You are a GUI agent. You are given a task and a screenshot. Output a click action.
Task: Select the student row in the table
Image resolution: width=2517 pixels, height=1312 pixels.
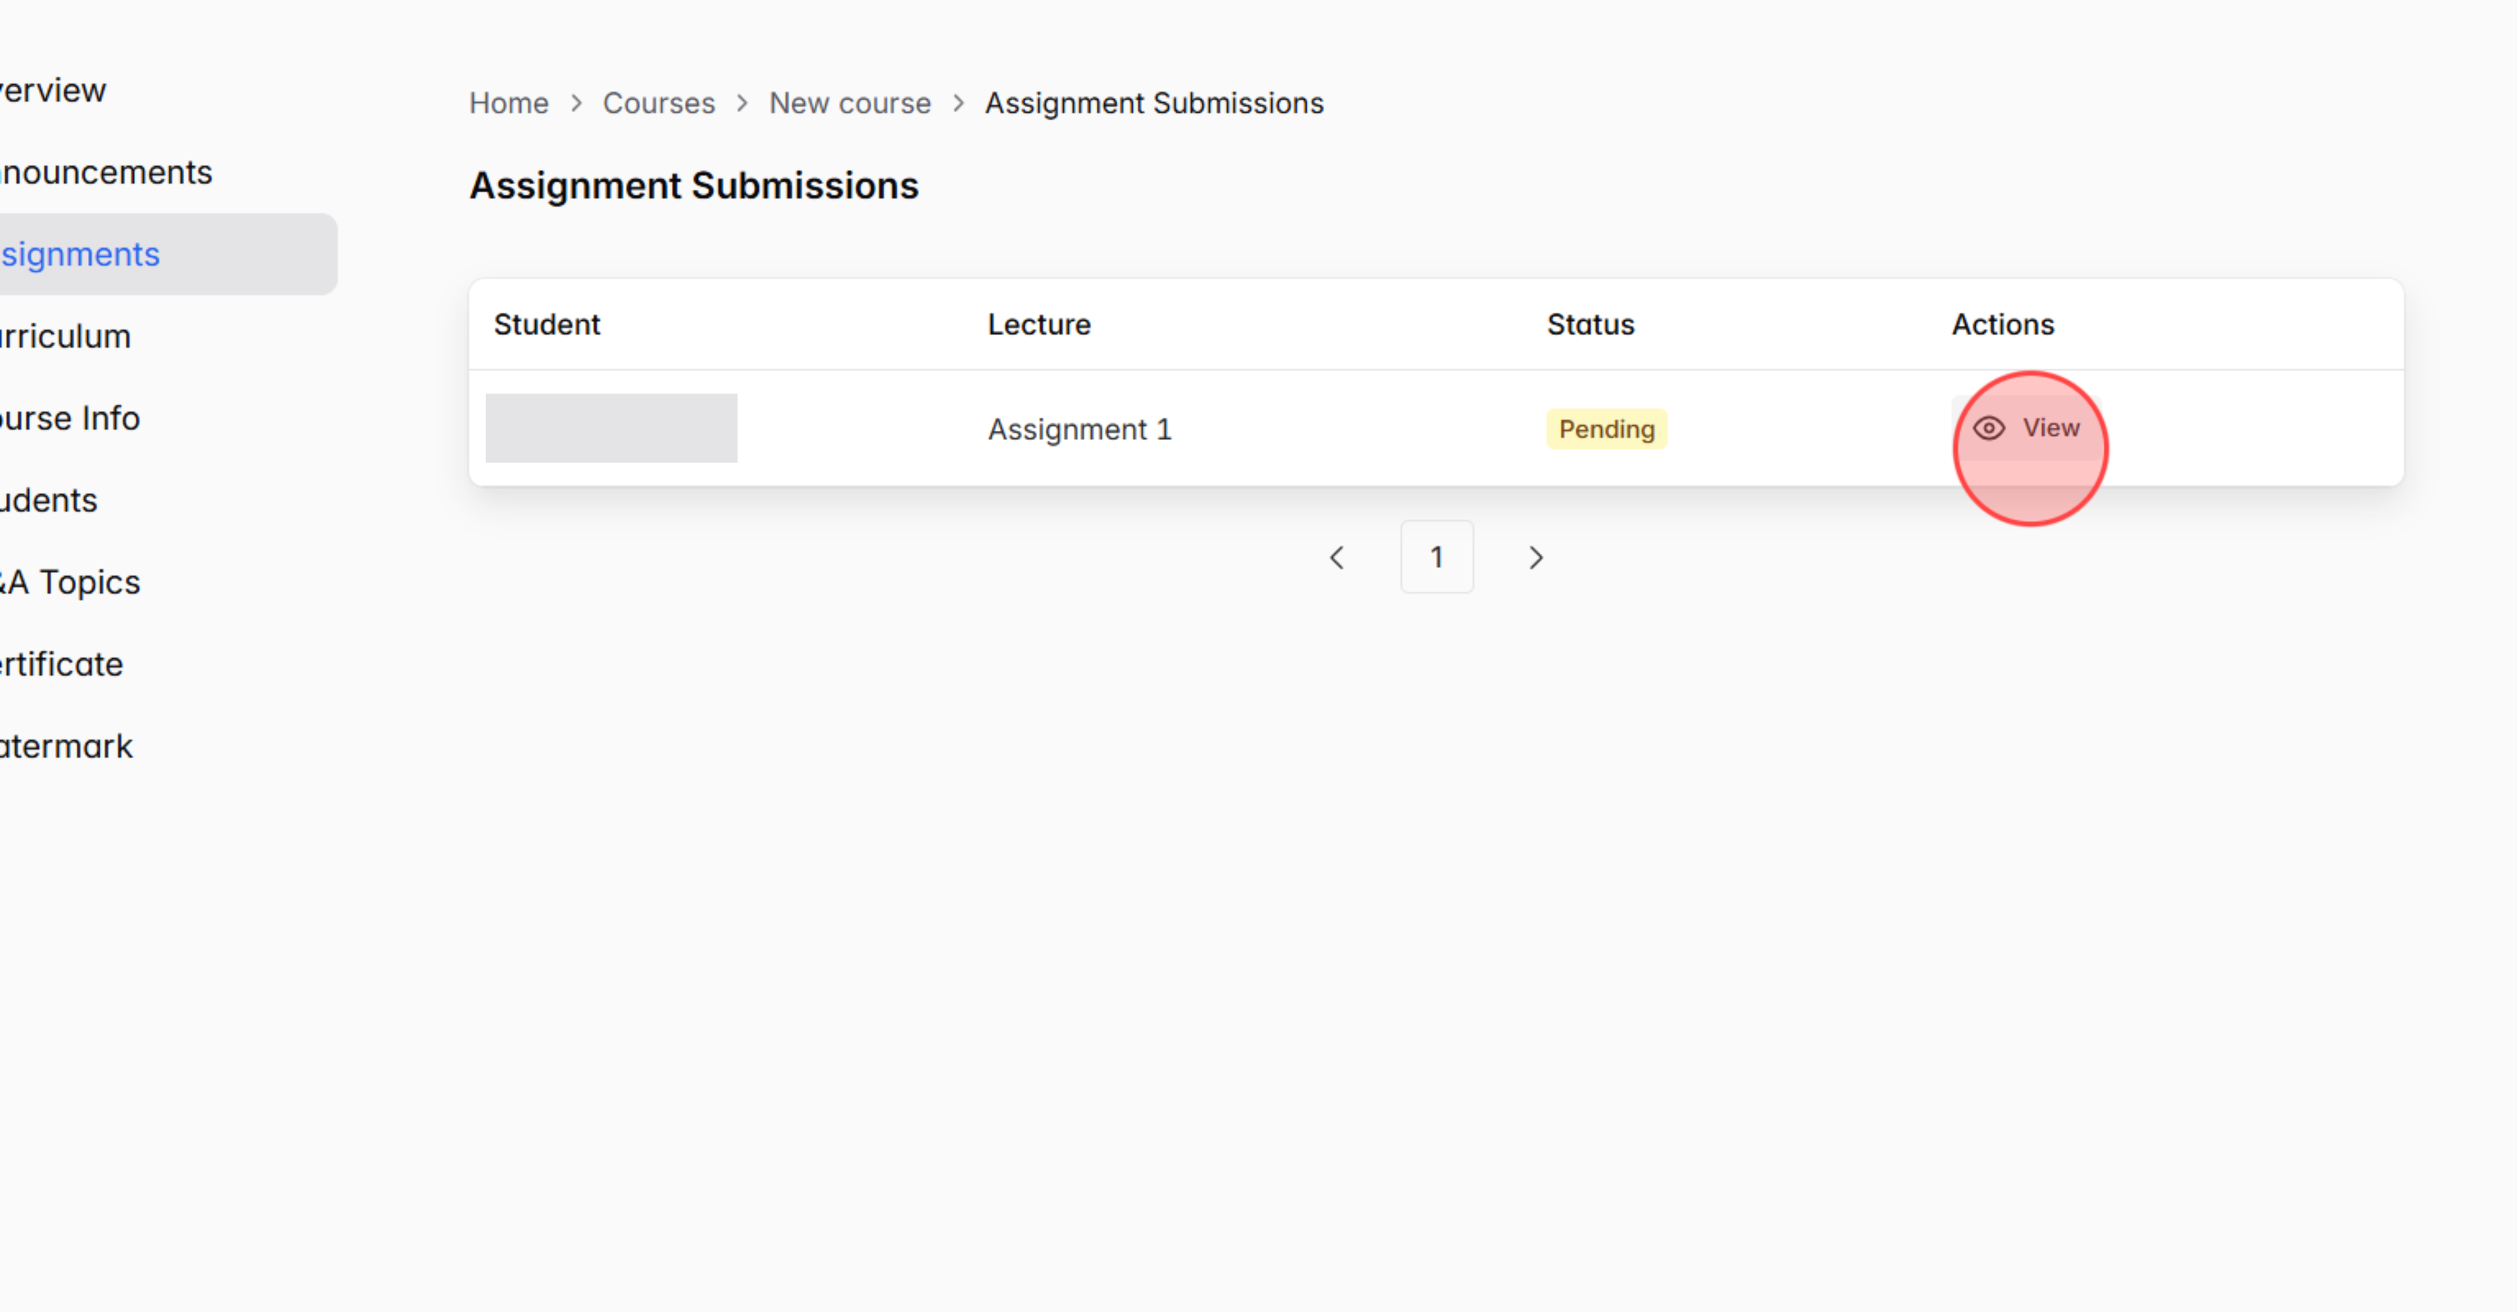(x=611, y=428)
